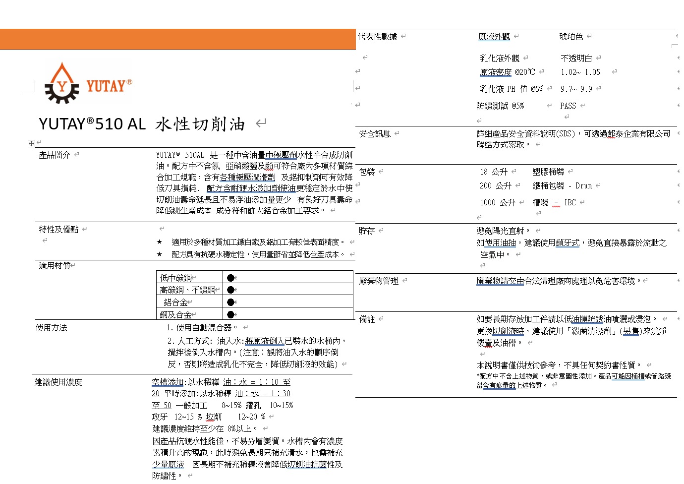684x484 pixels.
Task: Click the pH value "9.7~ 9.9"
Action: click(x=576, y=89)
